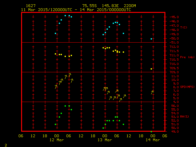196x147 pixels.
Task: Click the 12 Mar date label
Action: click(57, 140)
